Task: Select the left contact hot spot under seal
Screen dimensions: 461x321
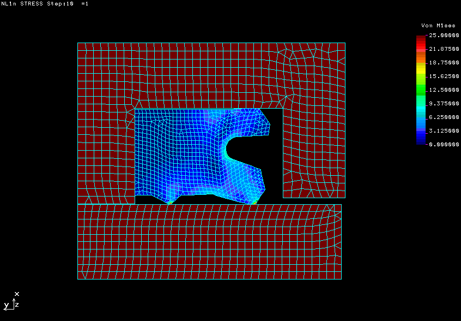Action: [x=169, y=203]
